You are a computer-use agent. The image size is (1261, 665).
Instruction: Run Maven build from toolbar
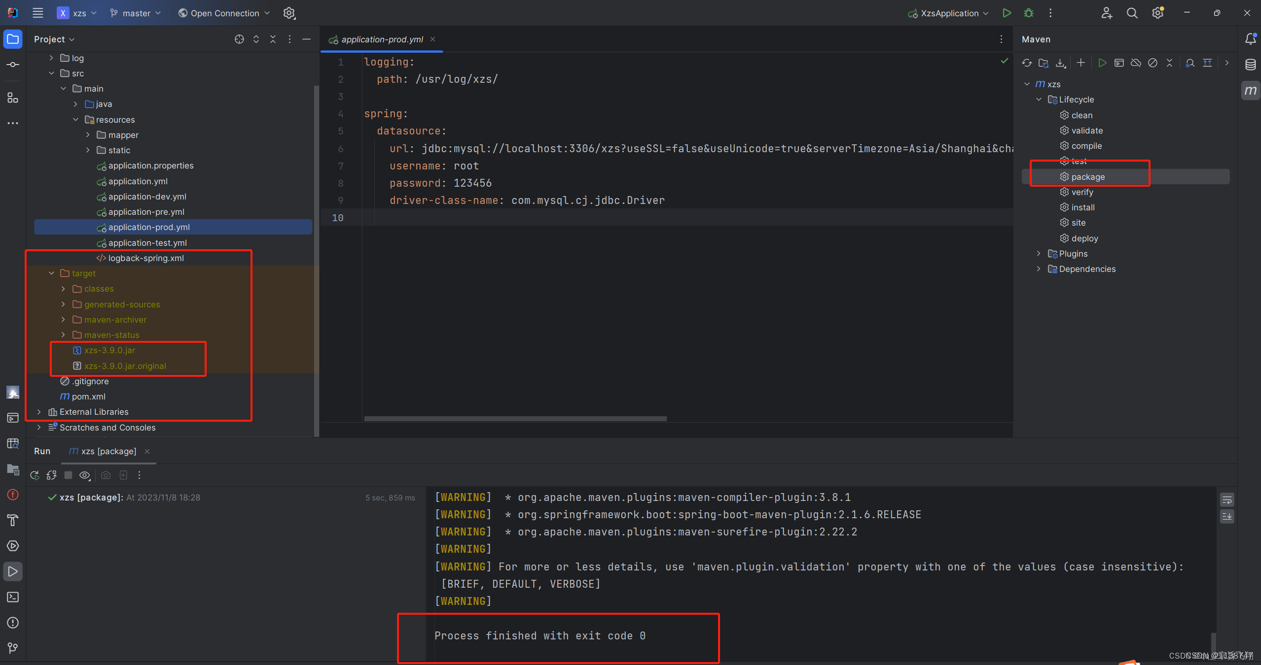point(1102,63)
